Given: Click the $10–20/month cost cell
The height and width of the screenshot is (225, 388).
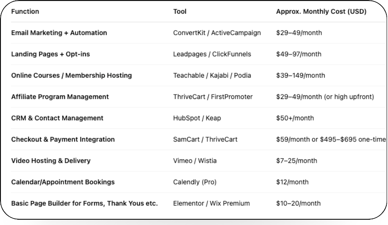Looking at the screenshot, I should coord(298,203).
